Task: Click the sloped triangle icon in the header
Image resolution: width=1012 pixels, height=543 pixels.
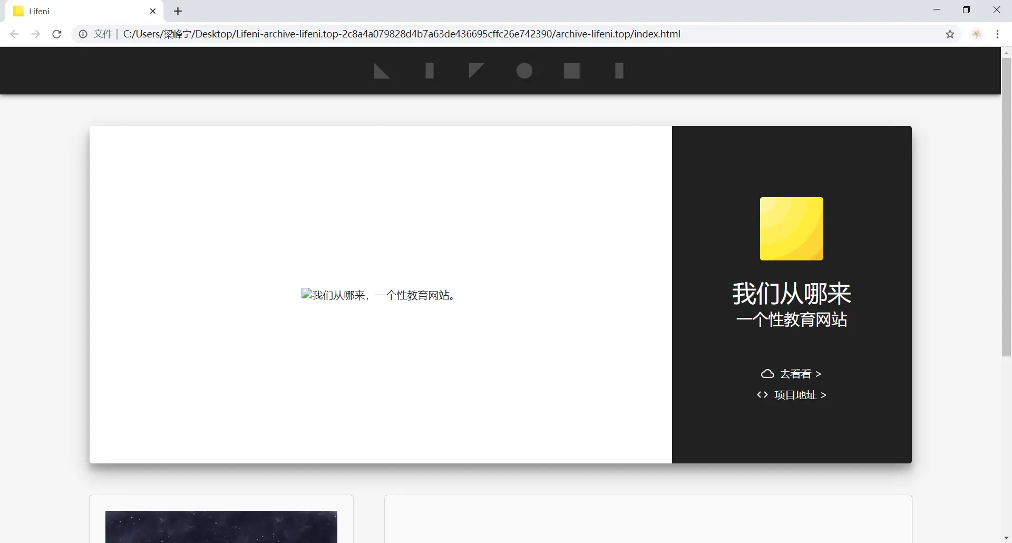Action: click(x=475, y=71)
